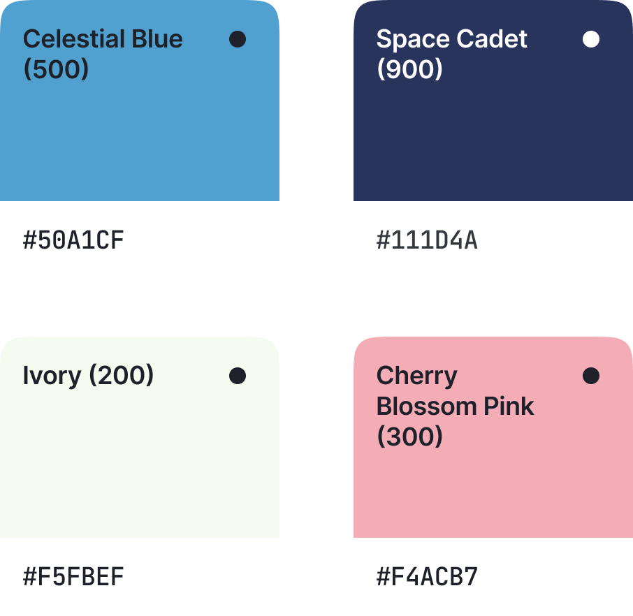Select the Space Cadet (900) title text
The image size is (633, 616).
click(x=451, y=54)
